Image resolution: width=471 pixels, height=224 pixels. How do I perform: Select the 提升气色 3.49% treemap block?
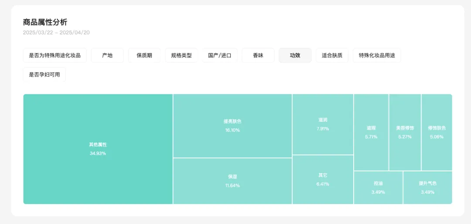[x=428, y=187]
